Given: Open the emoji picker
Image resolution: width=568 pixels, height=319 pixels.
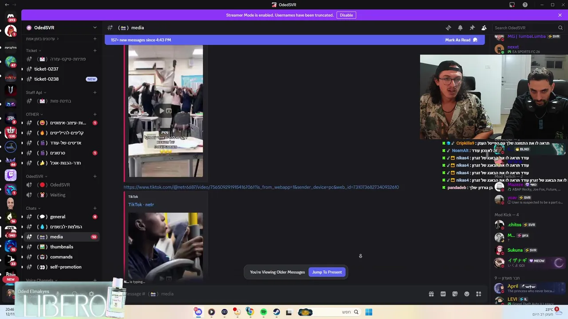Looking at the screenshot, I should 467,294.
